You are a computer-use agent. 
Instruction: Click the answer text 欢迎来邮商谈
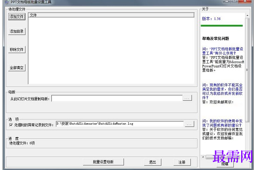coord(218,102)
